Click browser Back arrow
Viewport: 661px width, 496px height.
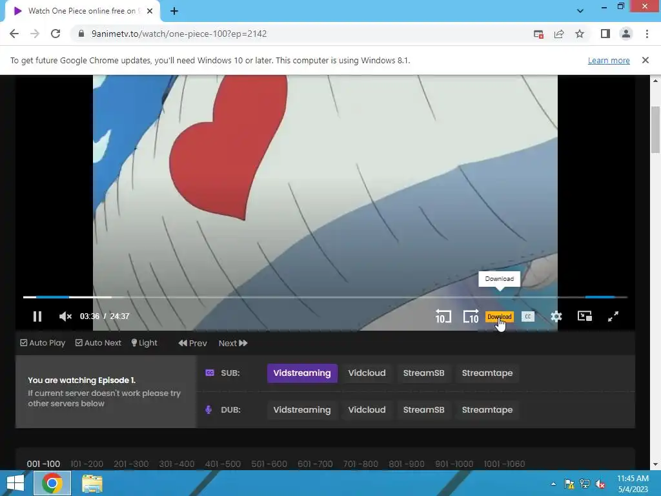pyautogui.click(x=14, y=34)
